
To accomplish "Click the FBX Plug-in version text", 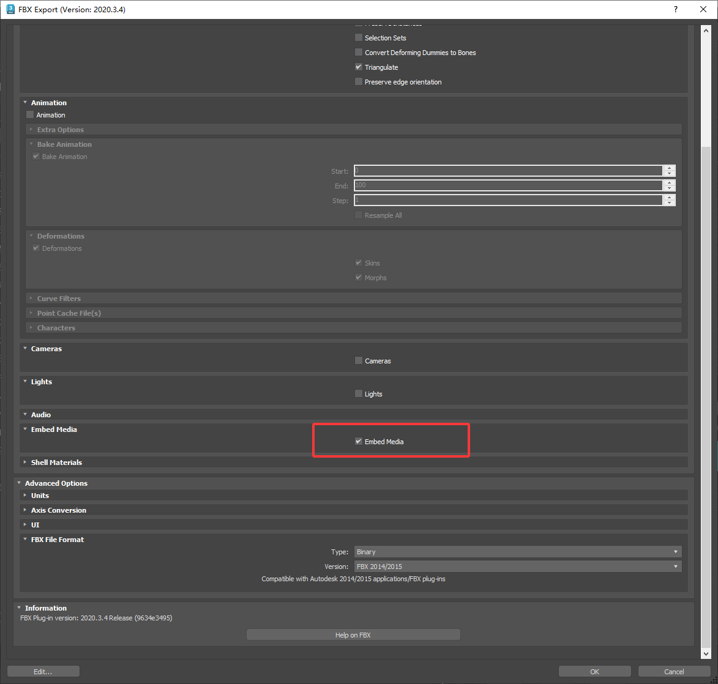I will 96,617.
